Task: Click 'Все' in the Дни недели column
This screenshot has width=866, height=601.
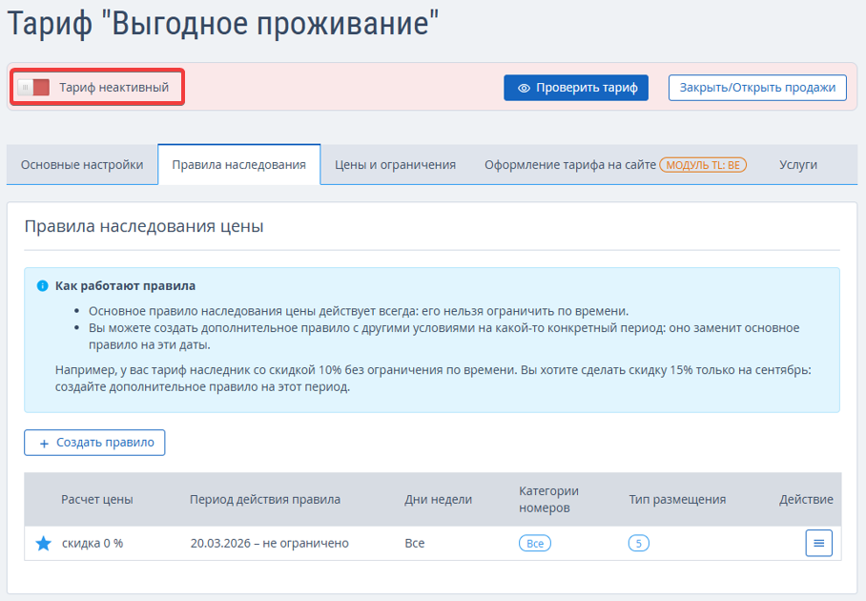Action: [415, 544]
